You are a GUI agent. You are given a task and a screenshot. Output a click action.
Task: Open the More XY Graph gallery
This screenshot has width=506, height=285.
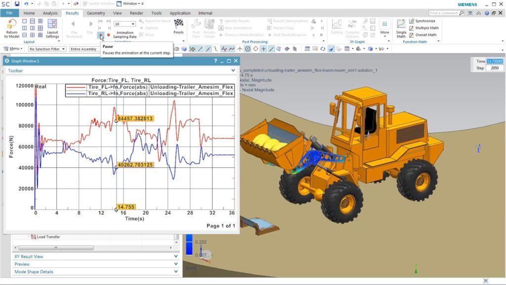click(x=384, y=28)
